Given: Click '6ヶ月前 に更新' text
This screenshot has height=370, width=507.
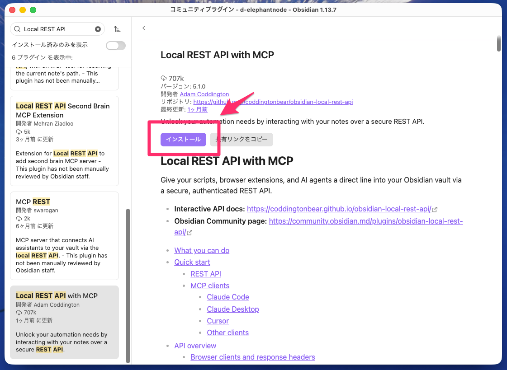Looking at the screenshot, I should pos(34,226).
